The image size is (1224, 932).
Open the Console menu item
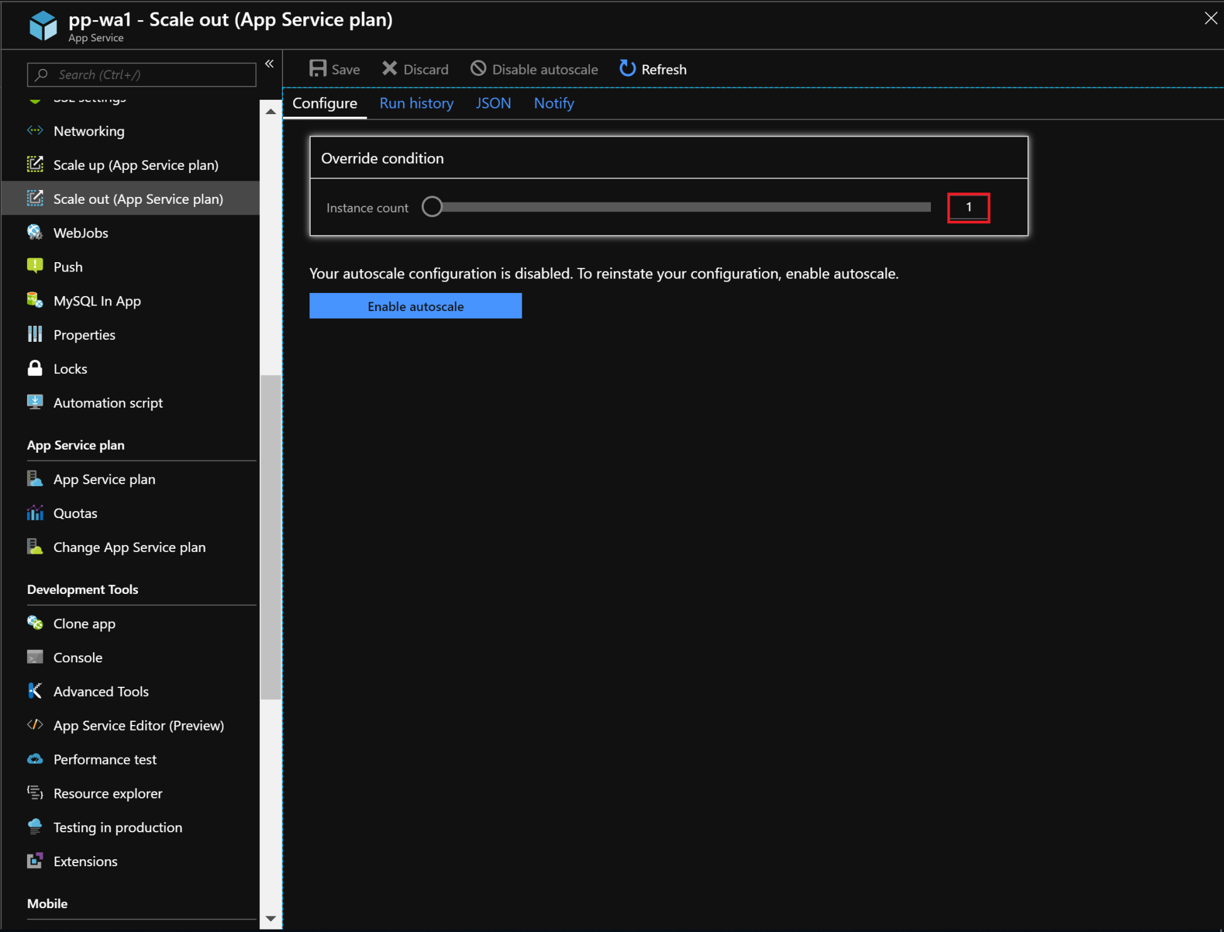[77, 657]
